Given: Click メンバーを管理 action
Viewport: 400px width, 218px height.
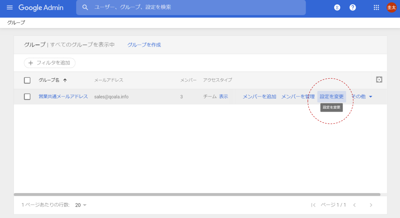Looking at the screenshot, I should coord(298,97).
